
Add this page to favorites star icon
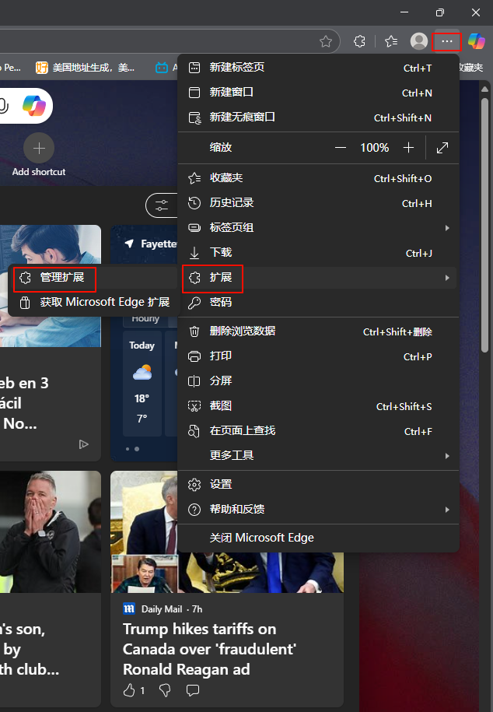click(326, 41)
